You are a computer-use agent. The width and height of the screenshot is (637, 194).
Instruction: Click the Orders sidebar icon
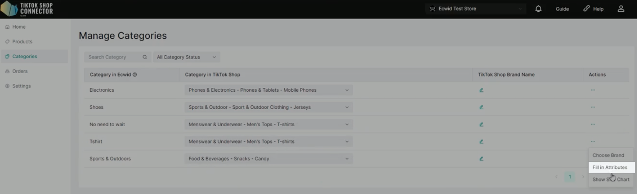click(x=7, y=71)
